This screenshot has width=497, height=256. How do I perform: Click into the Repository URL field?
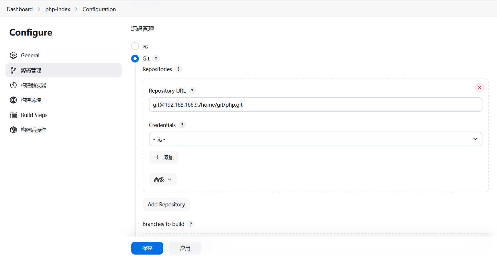[315, 105]
